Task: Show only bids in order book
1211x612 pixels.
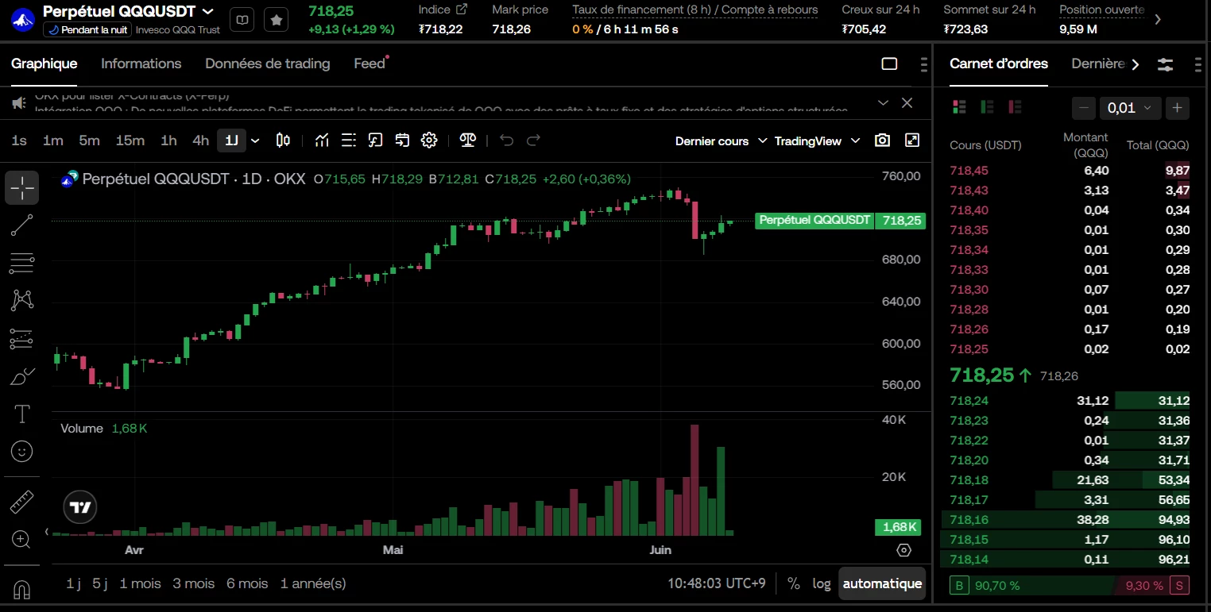Action: click(987, 107)
